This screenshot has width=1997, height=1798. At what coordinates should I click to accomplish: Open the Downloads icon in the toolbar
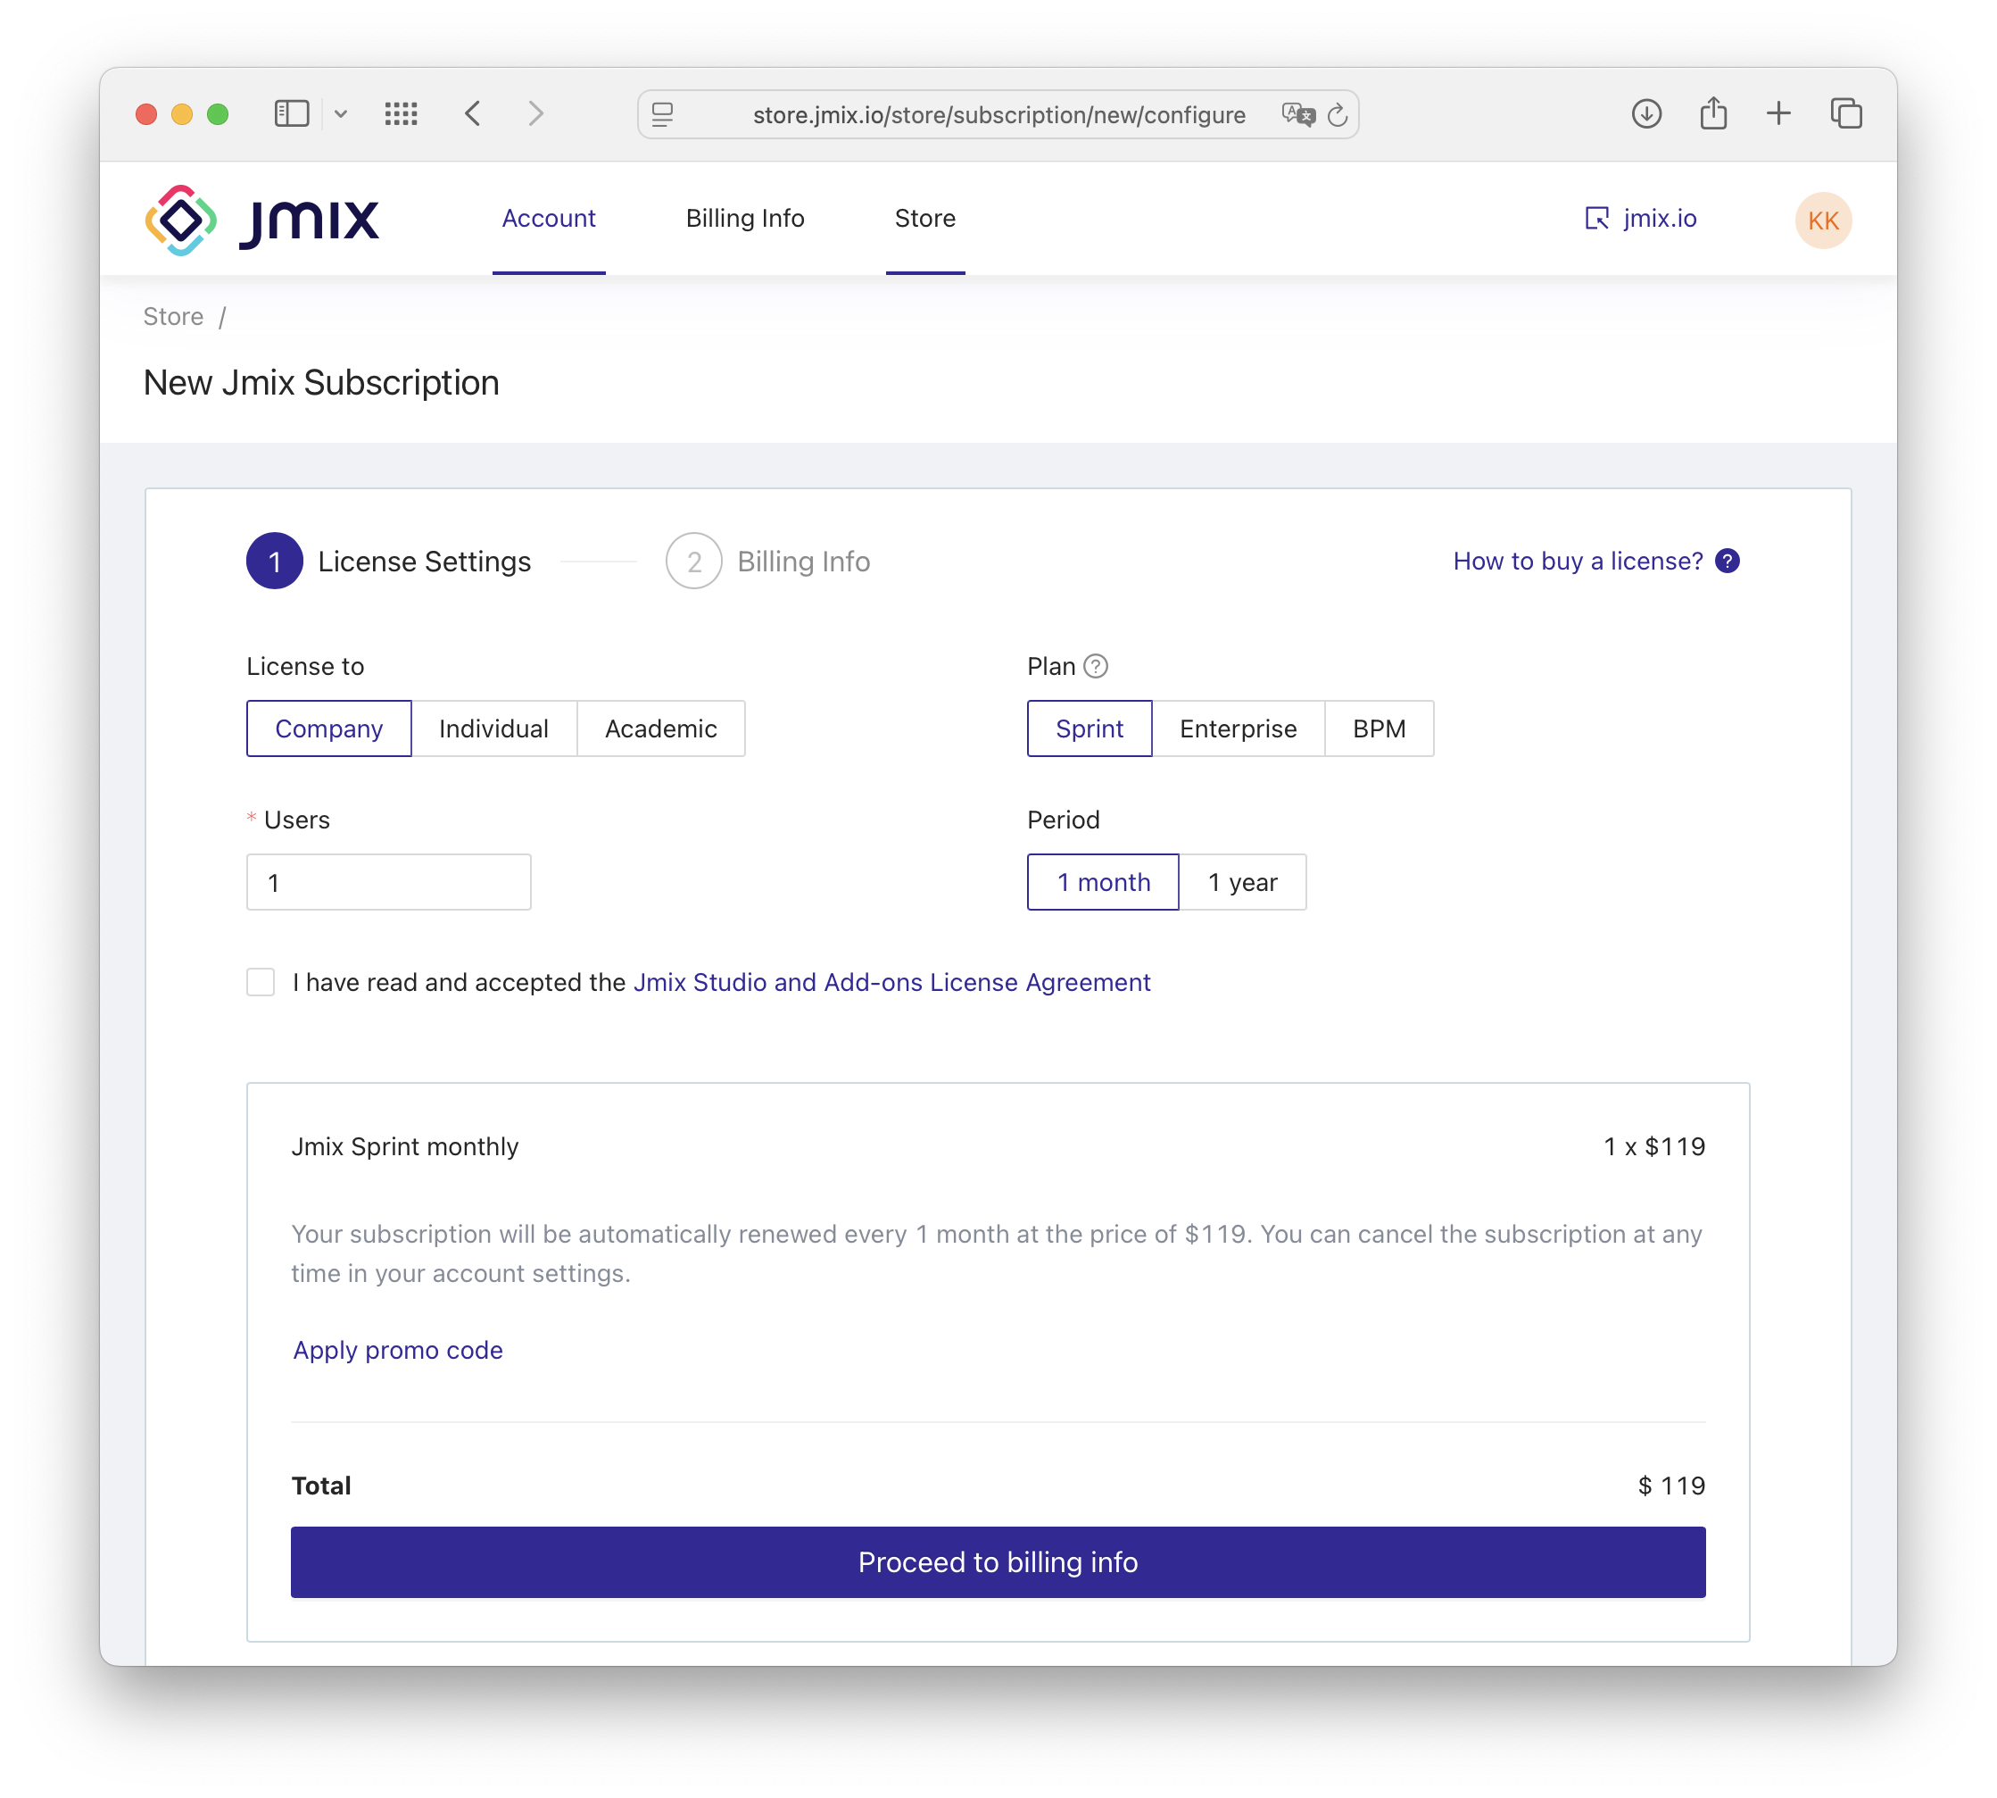coord(1646,113)
